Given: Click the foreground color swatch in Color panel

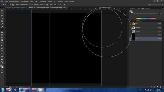Looking at the screenshot, I should (130, 11).
